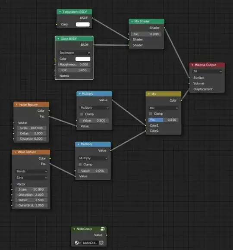The image size is (233, 250).
Task: Enable Clamp on the Multiply node with 0.300
Action: pos(82,114)
